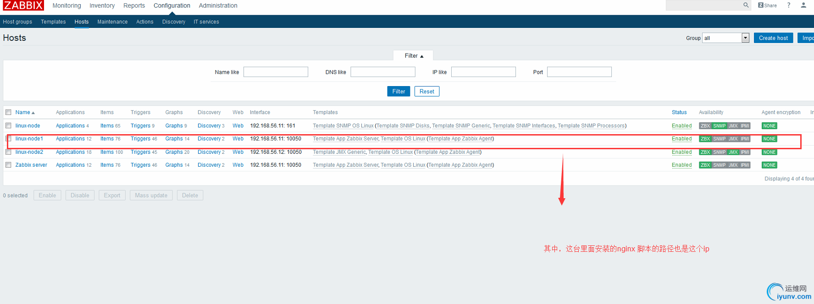
Task: Go to Discovery submenu
Action: 174,22
